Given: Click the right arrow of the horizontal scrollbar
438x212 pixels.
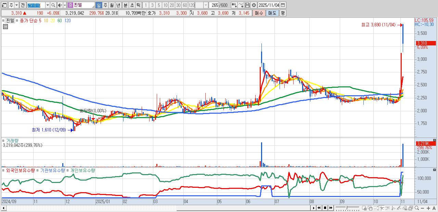Looking at the screenshot, I should tap(313, 208).
